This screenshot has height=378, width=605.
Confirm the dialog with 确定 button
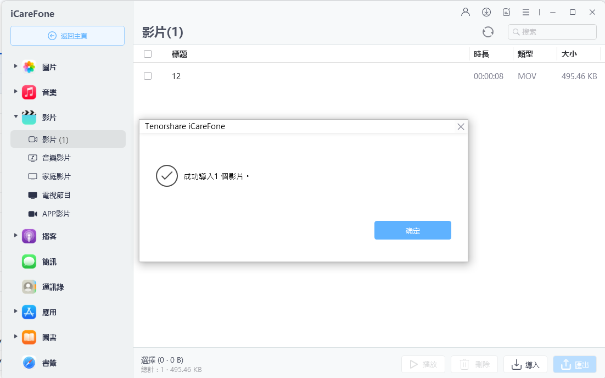point(412,230)
